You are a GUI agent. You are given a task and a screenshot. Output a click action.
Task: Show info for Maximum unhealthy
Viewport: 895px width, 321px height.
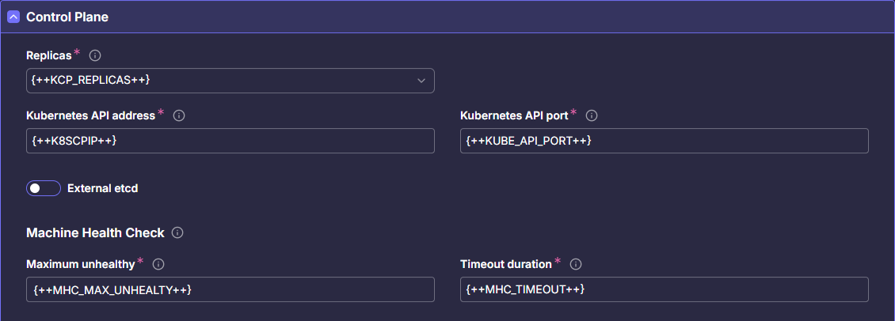pos(158,264)
